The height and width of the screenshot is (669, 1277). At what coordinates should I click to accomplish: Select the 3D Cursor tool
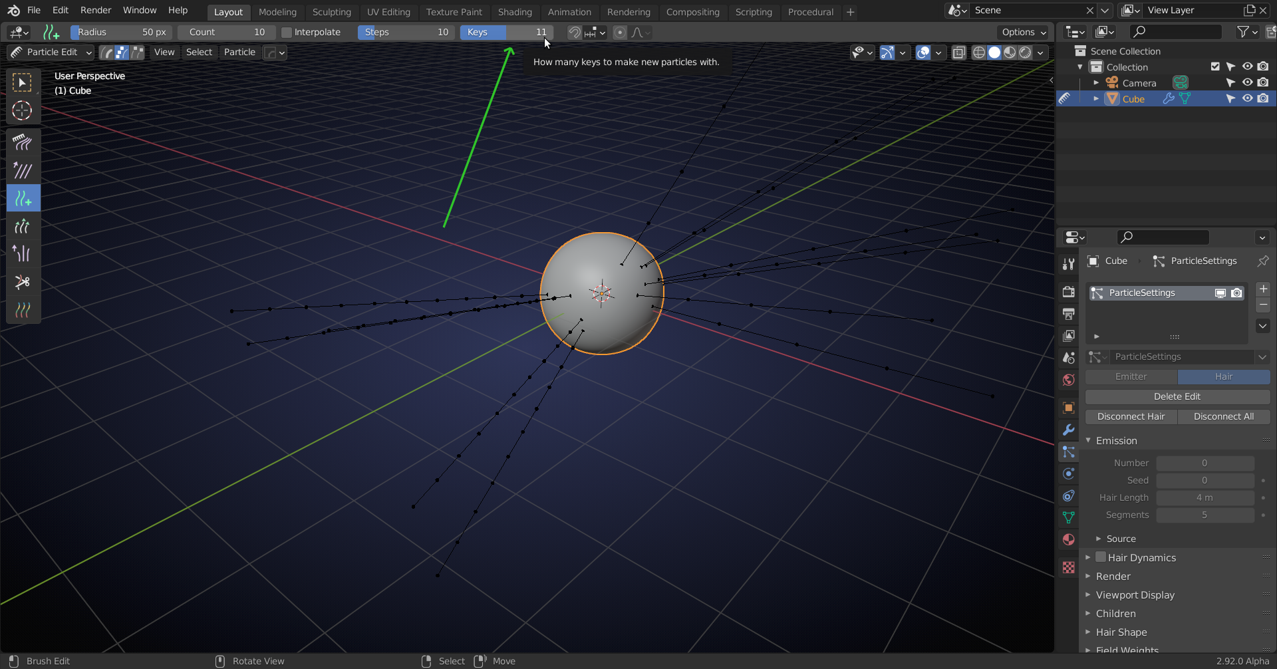[x=22, y=110]
